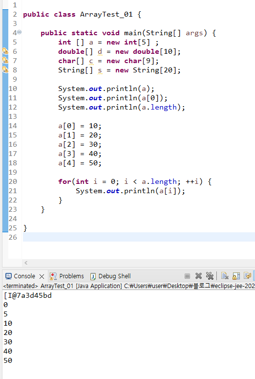This screenshot has width=255, height=379.
Task: Click 'println(a[0])' on line 11
Action: (135, 98)
